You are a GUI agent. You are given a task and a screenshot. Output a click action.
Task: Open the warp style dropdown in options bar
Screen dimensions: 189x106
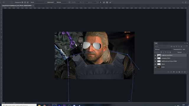[x=61, y=2]
